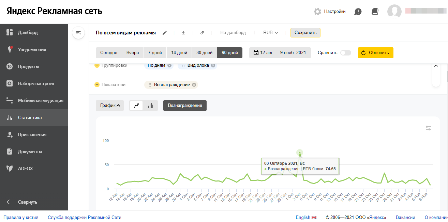Open the date range picker

point(280,53)
